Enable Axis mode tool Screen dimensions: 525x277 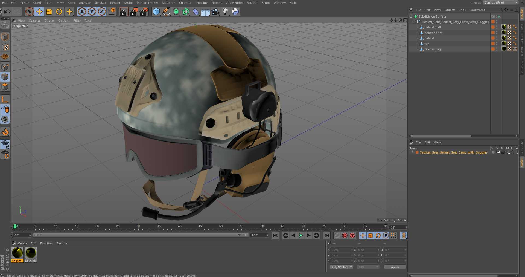(5, 99)
